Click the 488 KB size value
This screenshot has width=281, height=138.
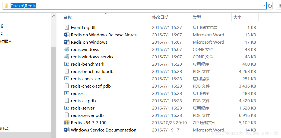click(249, 94)
